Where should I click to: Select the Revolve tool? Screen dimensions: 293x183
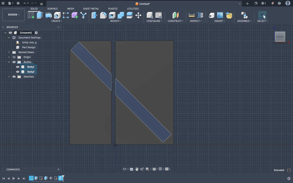(48, 15)
